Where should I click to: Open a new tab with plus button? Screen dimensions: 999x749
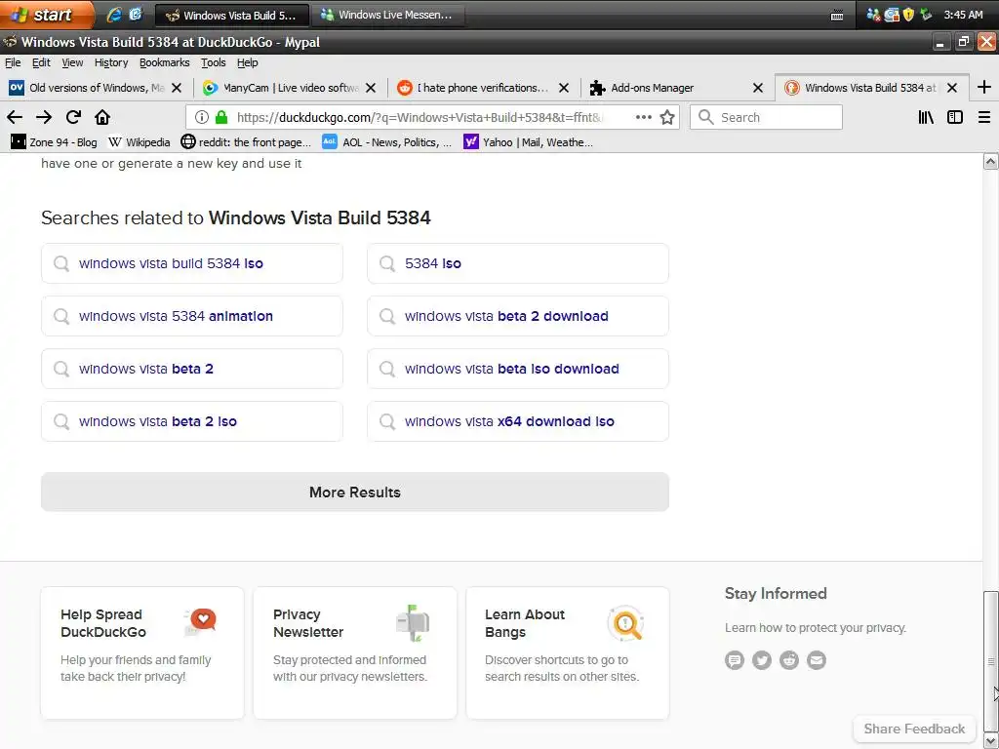point(984,87)
